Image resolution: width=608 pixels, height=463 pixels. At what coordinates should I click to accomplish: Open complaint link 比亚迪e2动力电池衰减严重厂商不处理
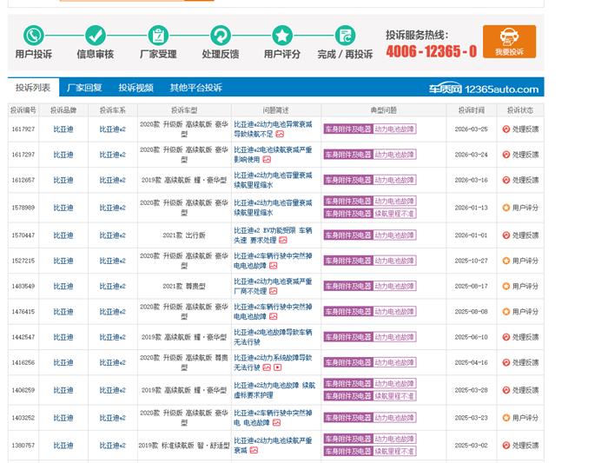click(273, 286)
